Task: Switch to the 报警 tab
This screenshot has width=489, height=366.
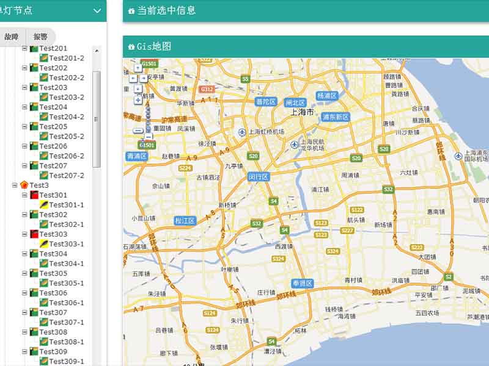Action: pos(40,37)
